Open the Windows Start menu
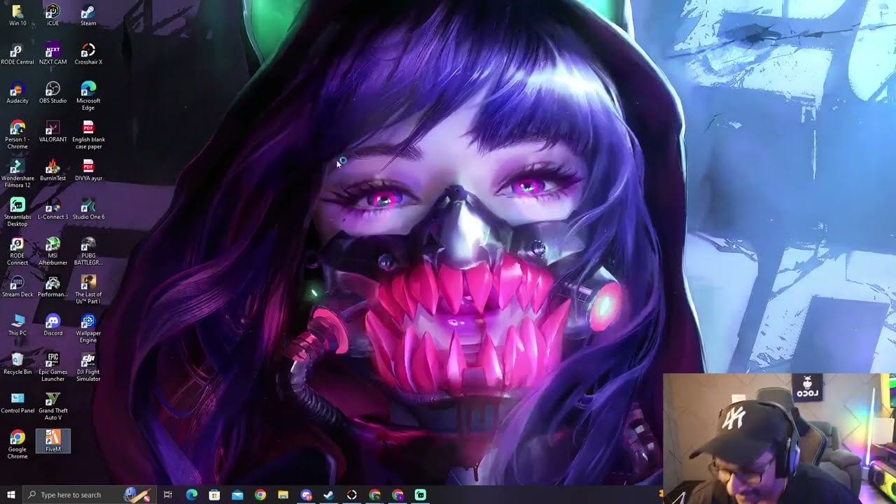This screenshot has width=896, height=504. click(x=10, y=495)
